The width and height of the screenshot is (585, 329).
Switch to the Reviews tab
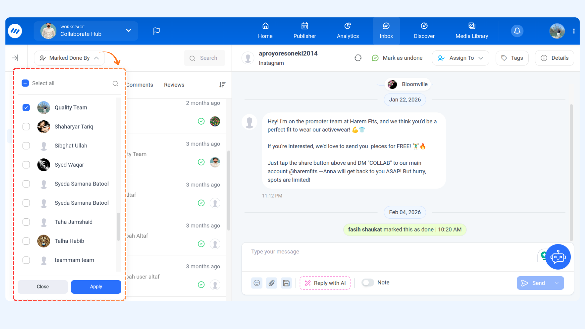(x=174, y=85)
